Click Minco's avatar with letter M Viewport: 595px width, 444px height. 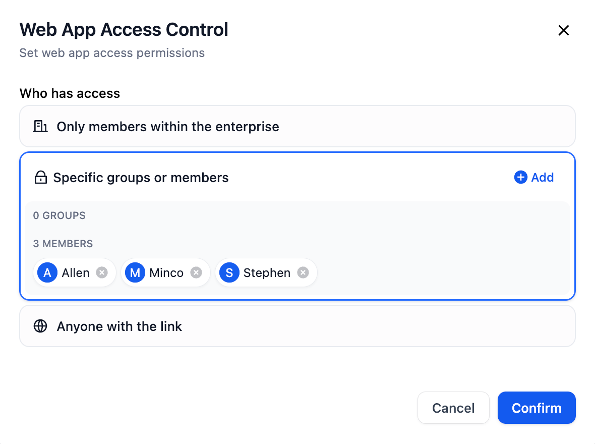[x=135, y=272]
